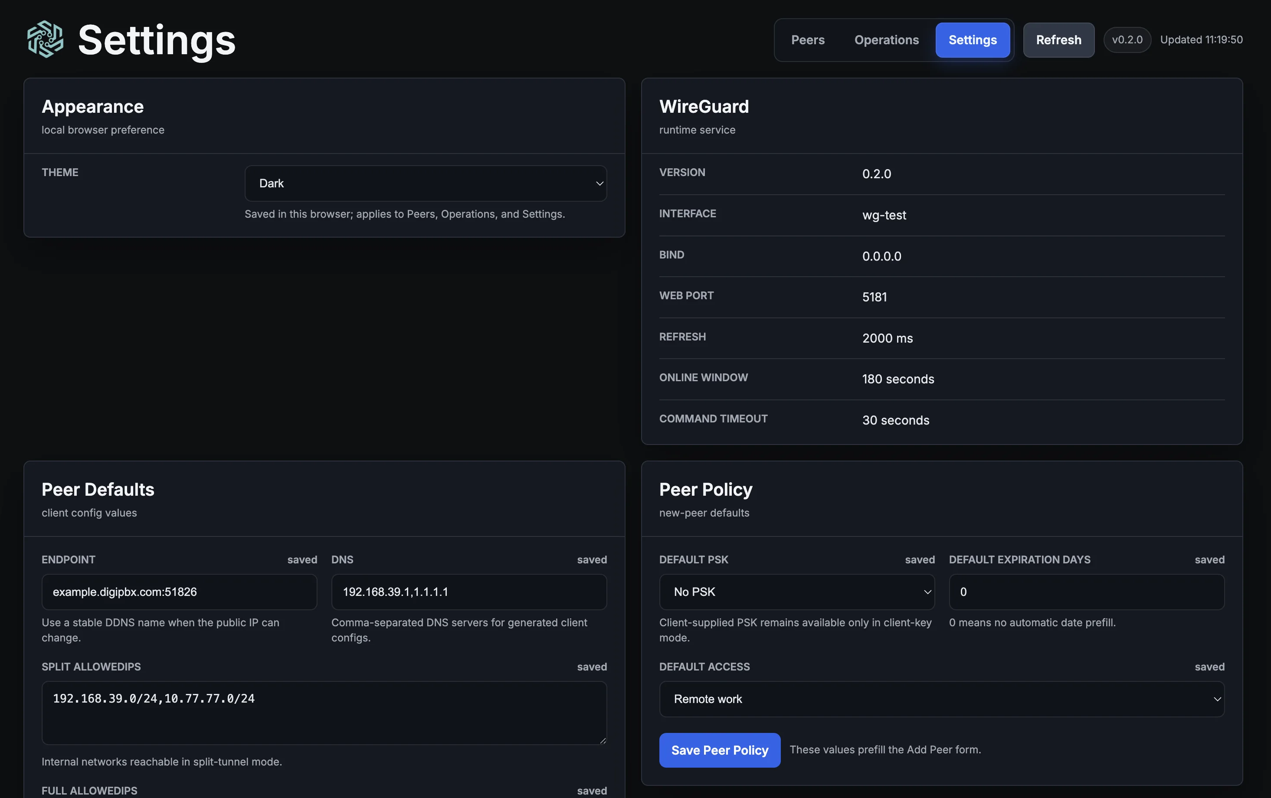Click the 'Internal networks reachable in split-tunnel mode' hint
1271x798 pixels.
point(161,762)
